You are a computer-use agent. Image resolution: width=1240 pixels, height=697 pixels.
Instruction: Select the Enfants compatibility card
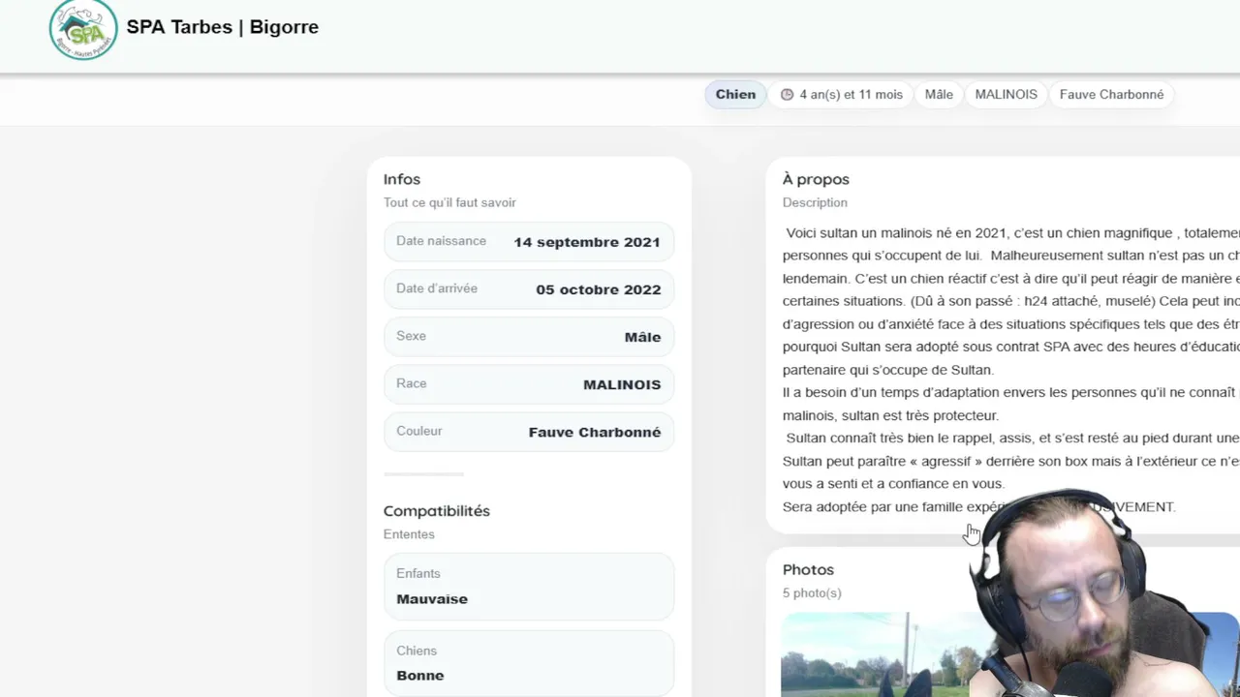pyautogui.click(x=529, y=587)
